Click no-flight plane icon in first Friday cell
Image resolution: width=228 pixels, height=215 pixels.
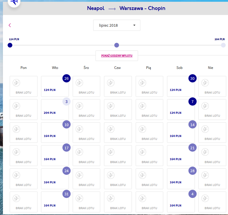(x=142, y=83)
